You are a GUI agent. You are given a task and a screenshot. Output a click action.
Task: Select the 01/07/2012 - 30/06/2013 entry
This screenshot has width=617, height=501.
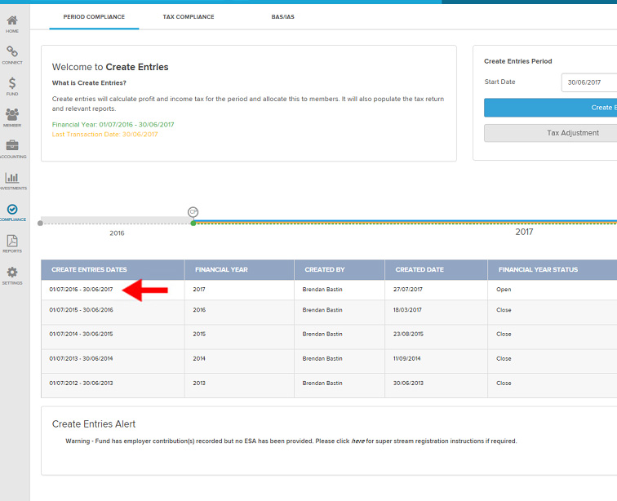(x=81, y=383)
